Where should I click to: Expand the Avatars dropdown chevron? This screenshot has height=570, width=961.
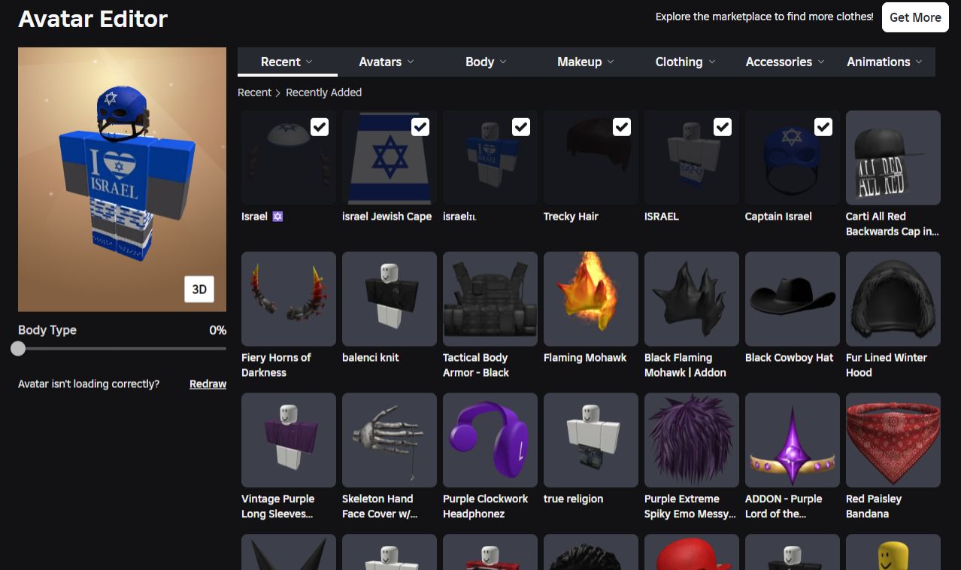coord(410,62)
